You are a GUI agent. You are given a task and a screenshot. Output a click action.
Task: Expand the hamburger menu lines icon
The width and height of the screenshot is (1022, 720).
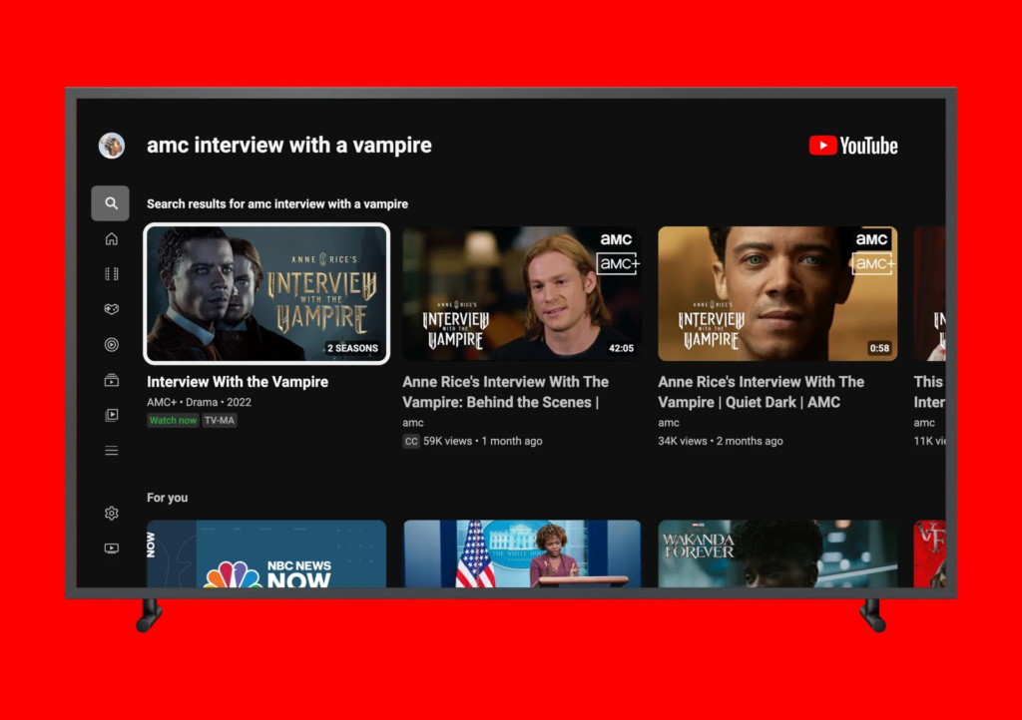click(x=112, y=451)
